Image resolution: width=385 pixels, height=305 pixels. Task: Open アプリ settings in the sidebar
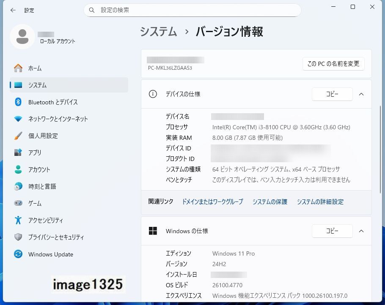click(x=69, y=152)
